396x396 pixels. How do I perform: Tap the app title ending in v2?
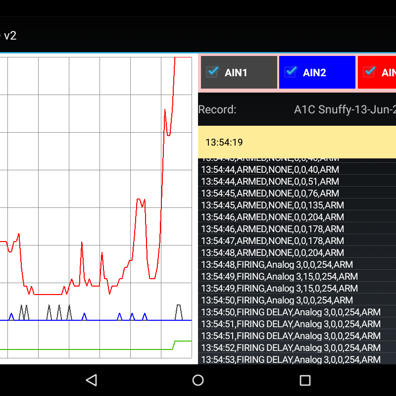9,36
